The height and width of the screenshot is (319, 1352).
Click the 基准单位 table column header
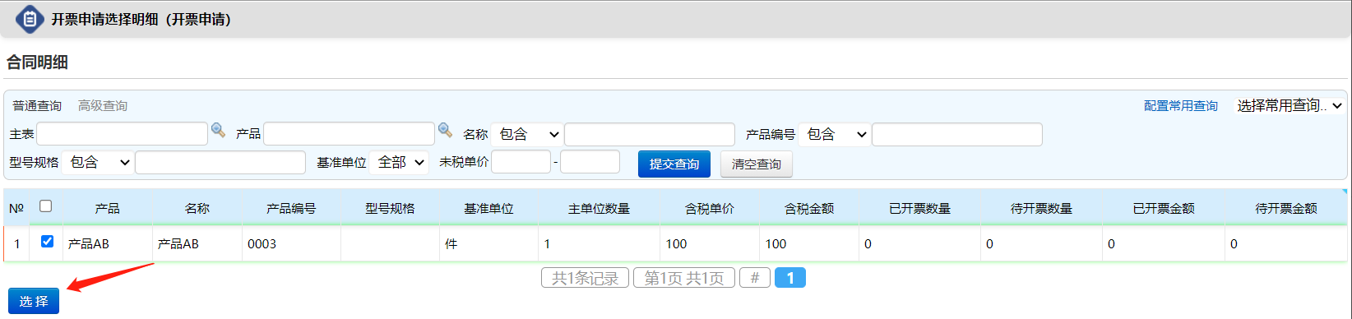488,208
